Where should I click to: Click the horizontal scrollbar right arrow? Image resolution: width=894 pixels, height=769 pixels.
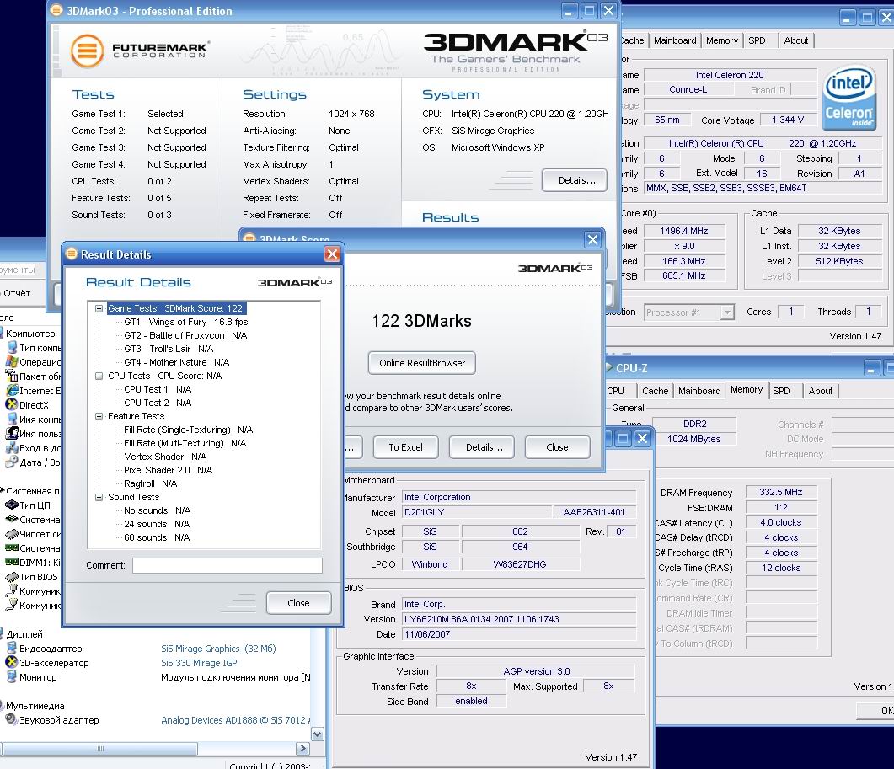click(302, 749)
